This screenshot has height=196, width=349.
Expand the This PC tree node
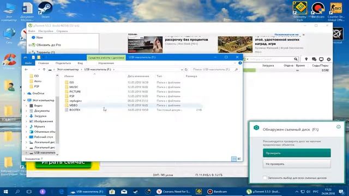point(24,100)
